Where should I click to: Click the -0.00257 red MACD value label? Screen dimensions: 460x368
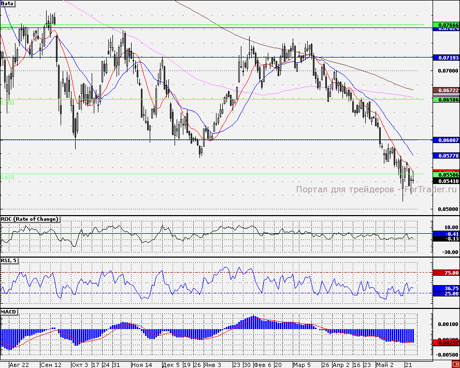click(446, 343)
